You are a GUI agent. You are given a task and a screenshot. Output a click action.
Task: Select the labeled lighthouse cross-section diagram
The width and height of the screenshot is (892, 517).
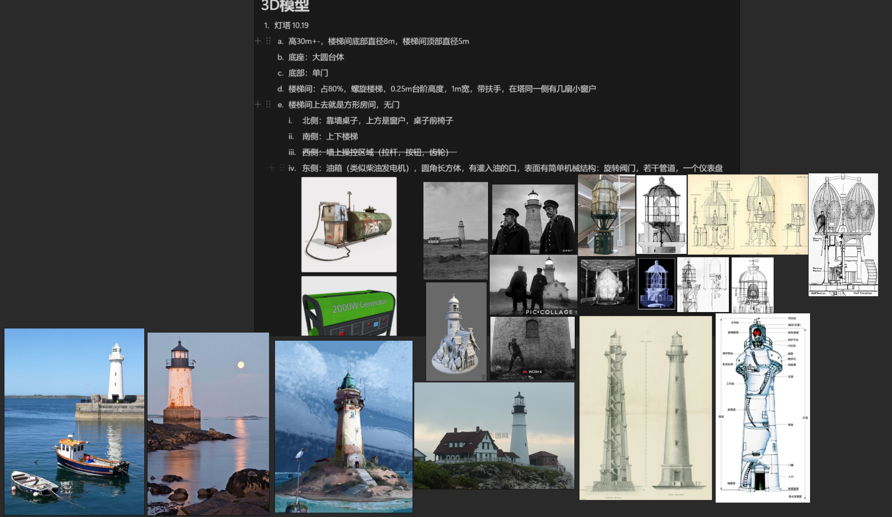point(763,408)
